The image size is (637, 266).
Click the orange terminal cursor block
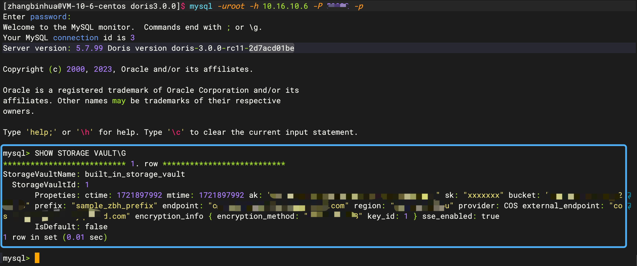point(37,258)
